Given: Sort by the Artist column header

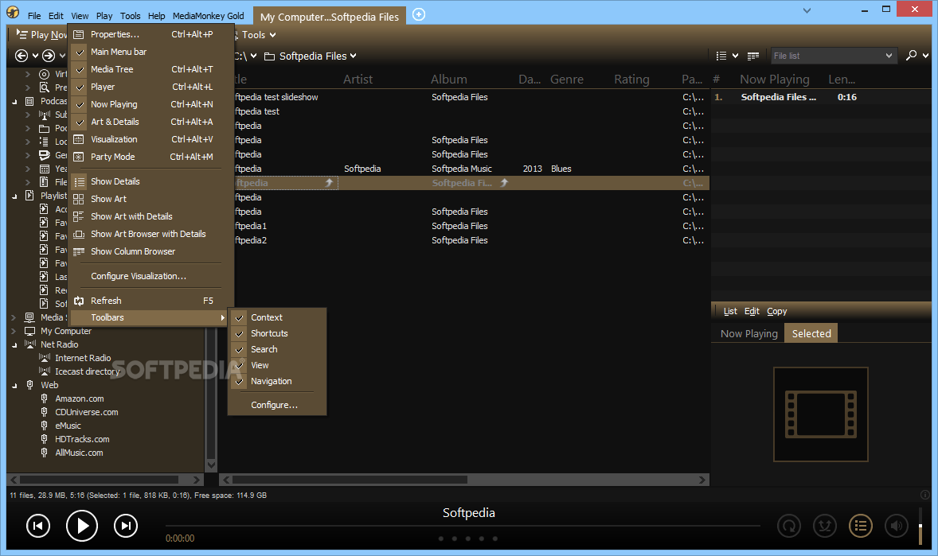Looking at the screenshot, I should 358,80.
